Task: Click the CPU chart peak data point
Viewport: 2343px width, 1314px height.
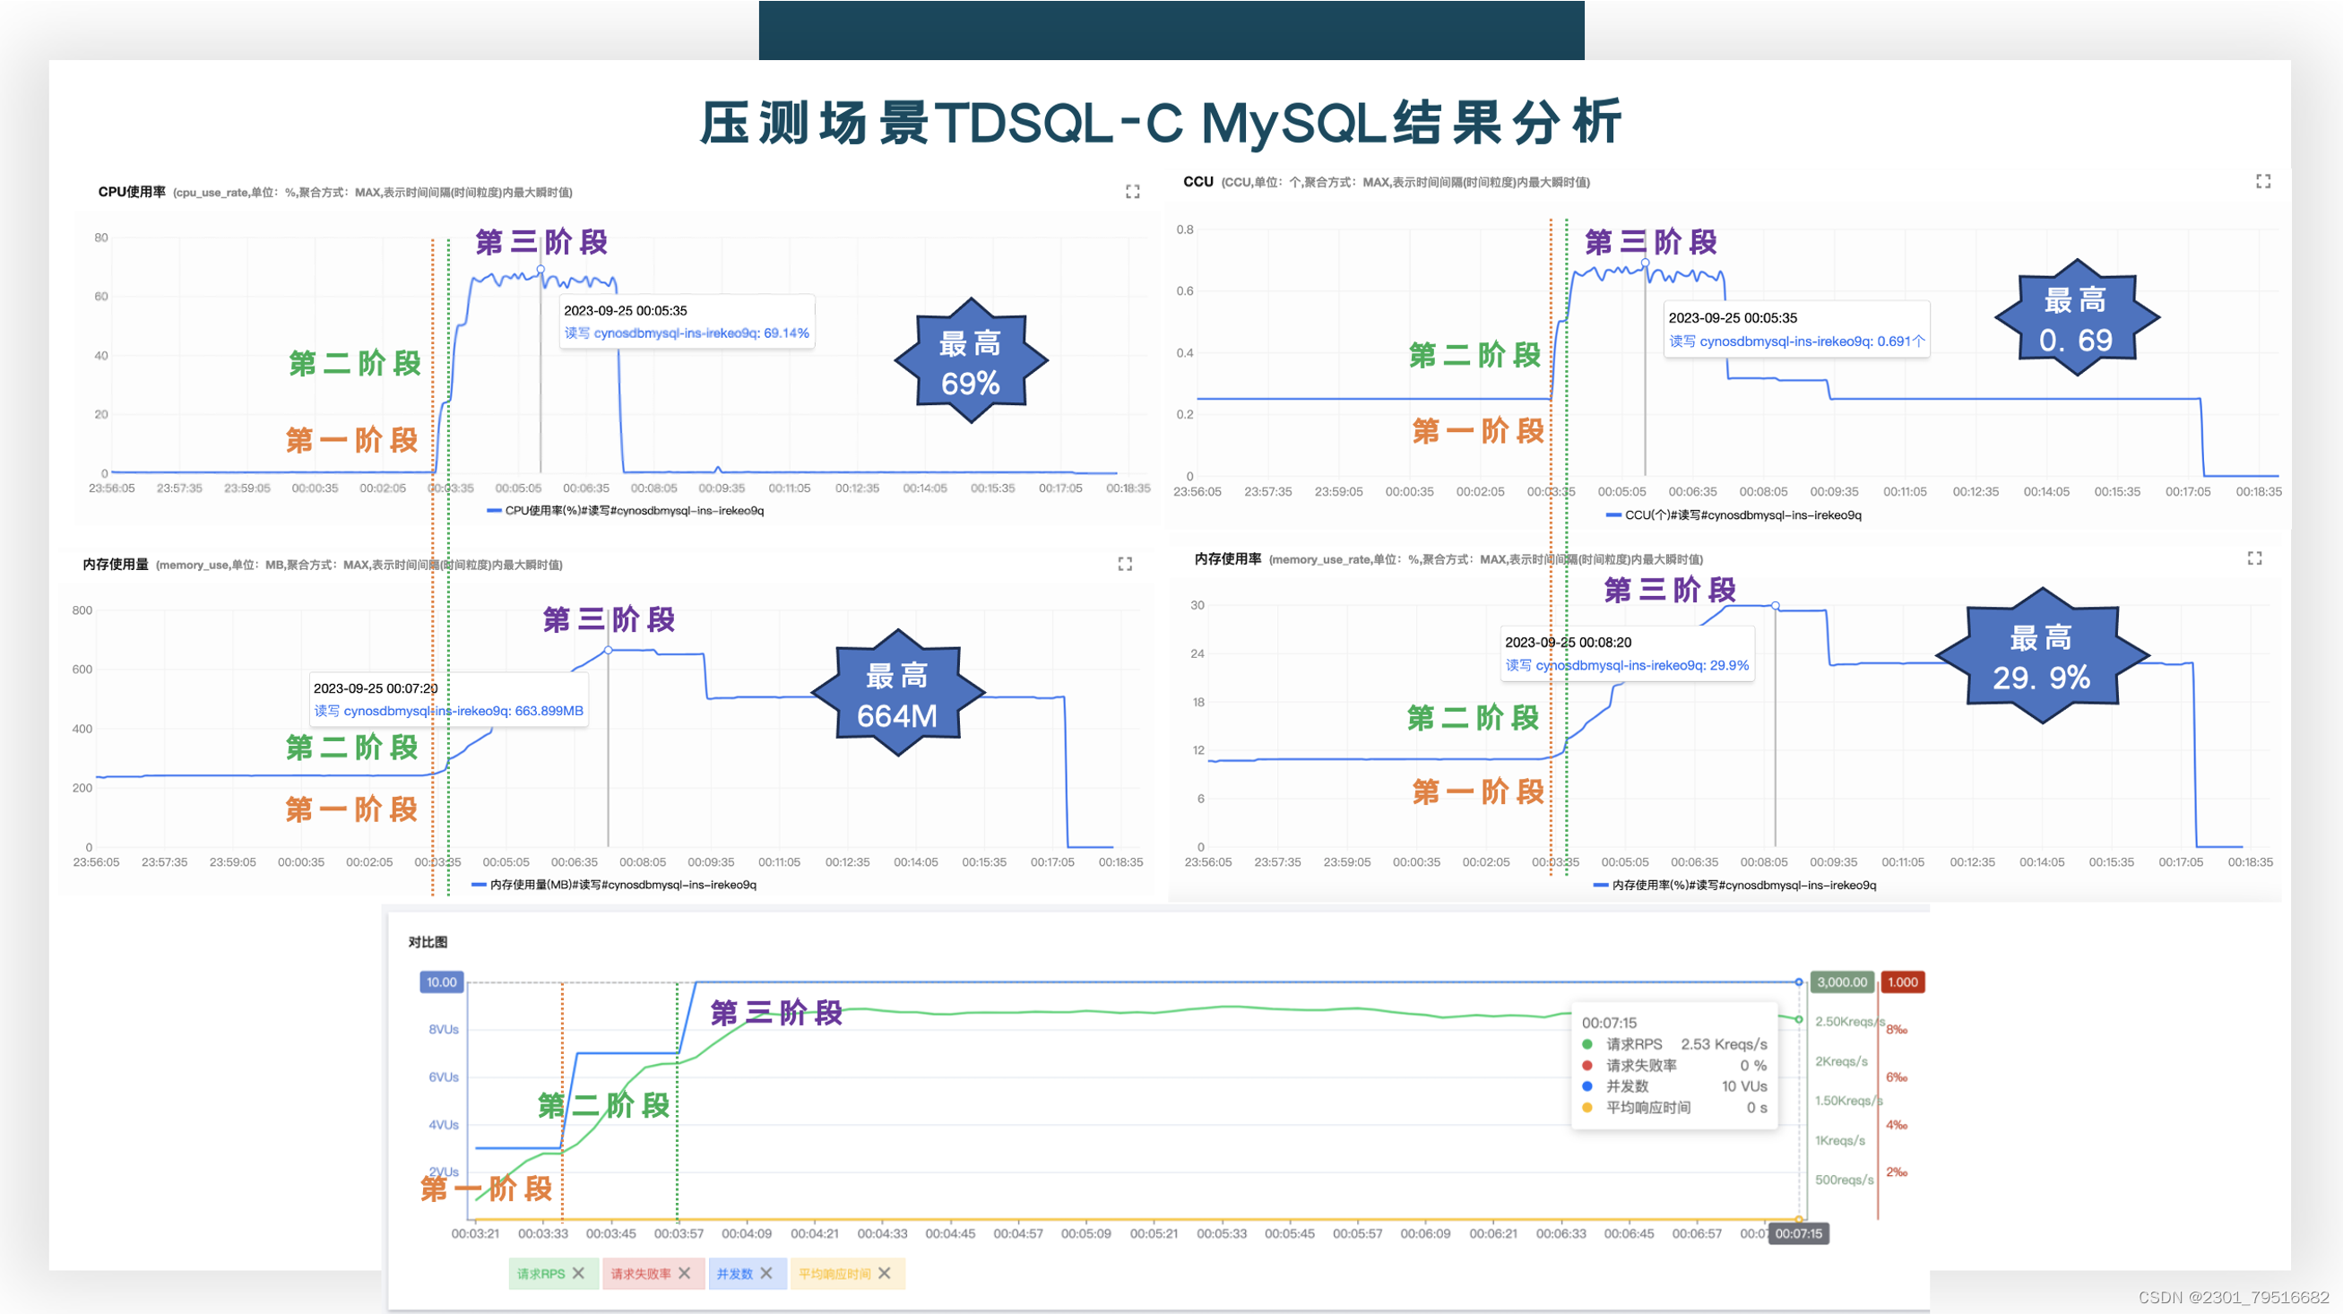Action: (x=540, y=269)
